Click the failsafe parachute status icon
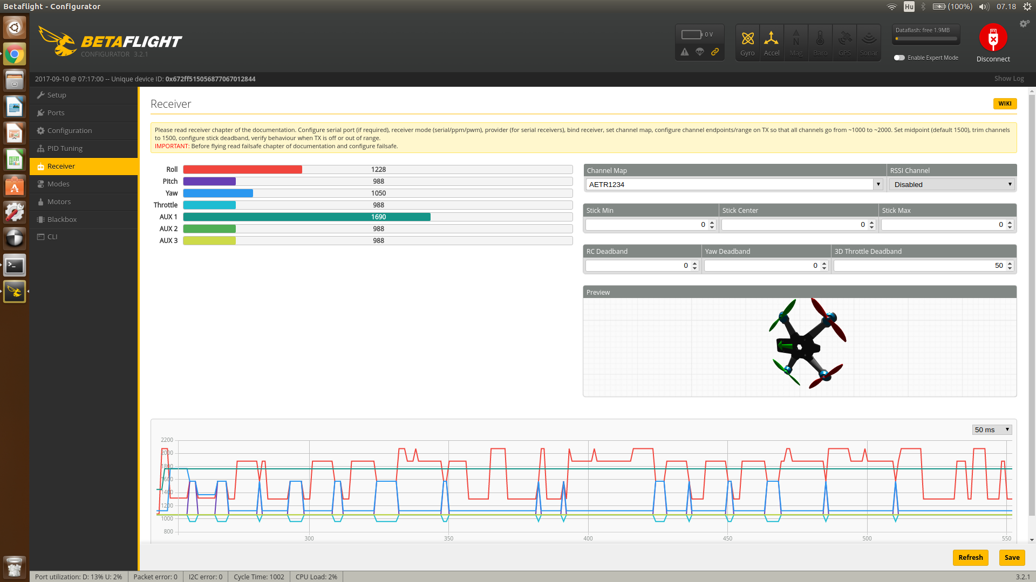The width and height of the screenshot is (1036, 582). tap(700, 52)
